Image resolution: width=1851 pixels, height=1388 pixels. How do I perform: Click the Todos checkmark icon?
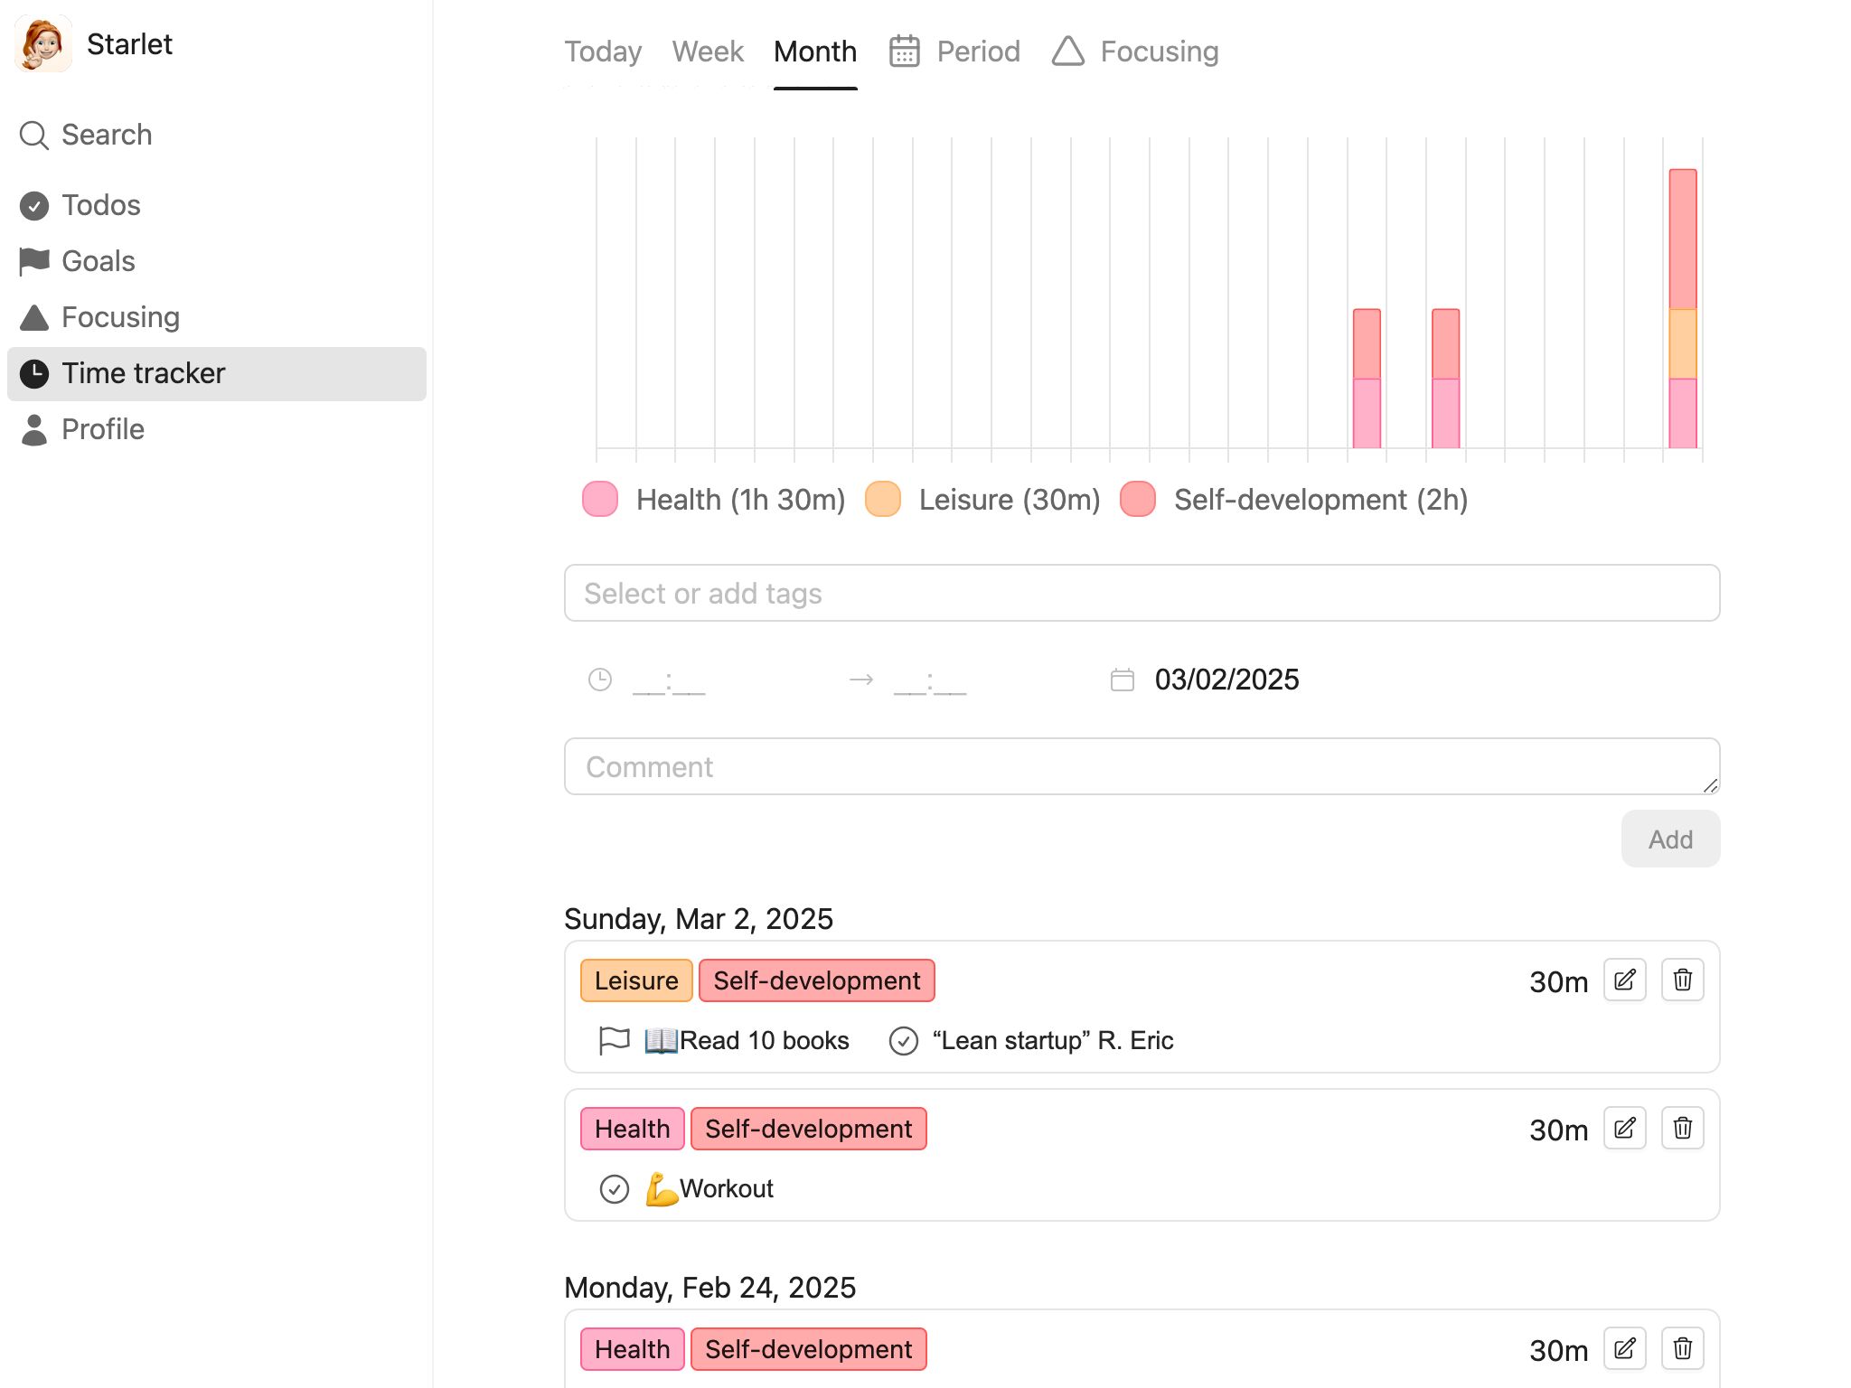33,206
